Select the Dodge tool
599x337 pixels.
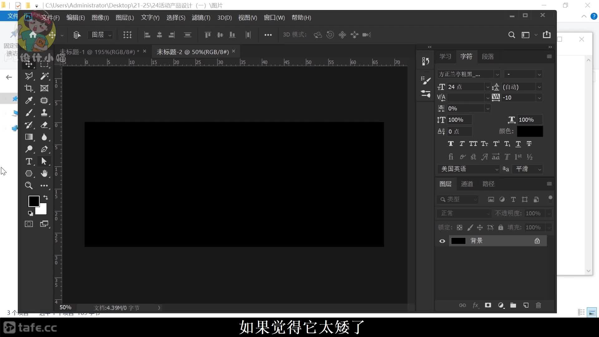tap(29, 149)
